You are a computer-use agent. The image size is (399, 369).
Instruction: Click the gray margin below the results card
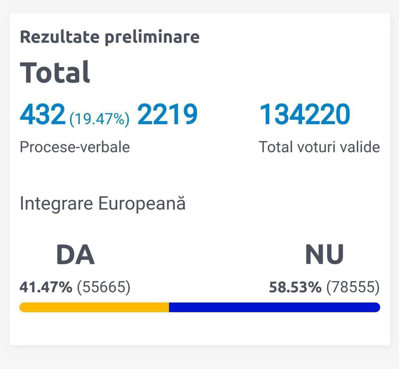(x=199, y=357)
